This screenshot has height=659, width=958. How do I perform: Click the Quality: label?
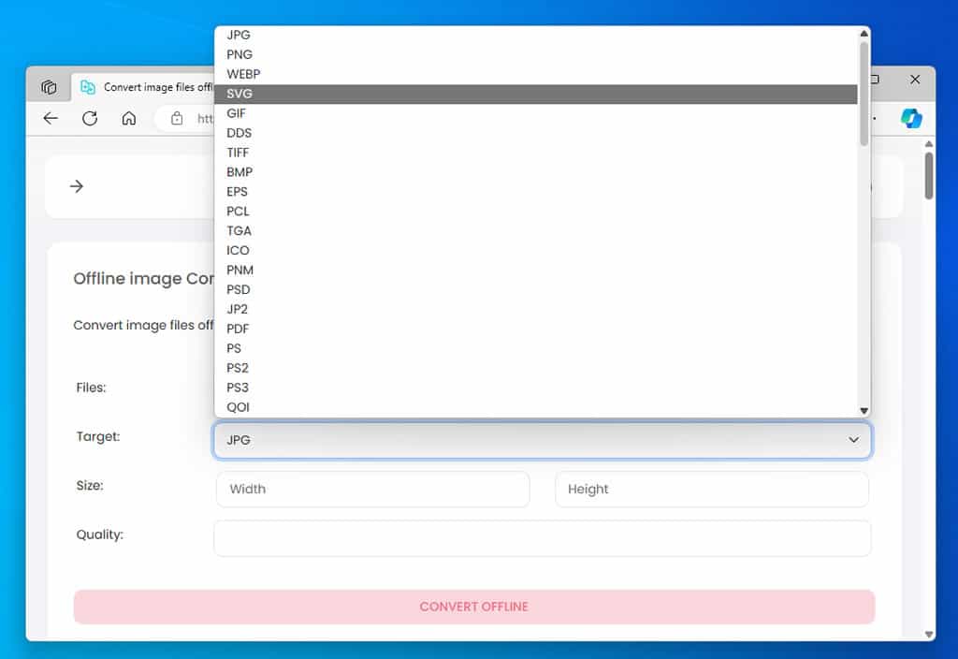[99, 535]
